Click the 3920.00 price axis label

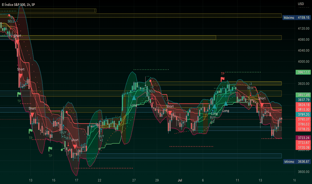[303, 84]
